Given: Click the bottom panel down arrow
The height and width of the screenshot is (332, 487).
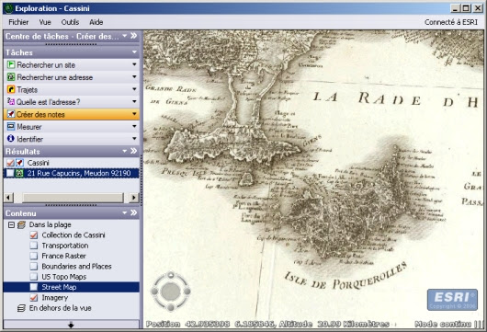Looking at the screenshot, I should 71,325.
